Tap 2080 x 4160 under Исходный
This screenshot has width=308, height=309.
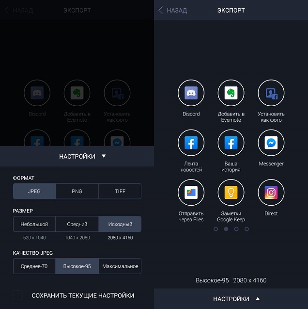coord(120,238)
